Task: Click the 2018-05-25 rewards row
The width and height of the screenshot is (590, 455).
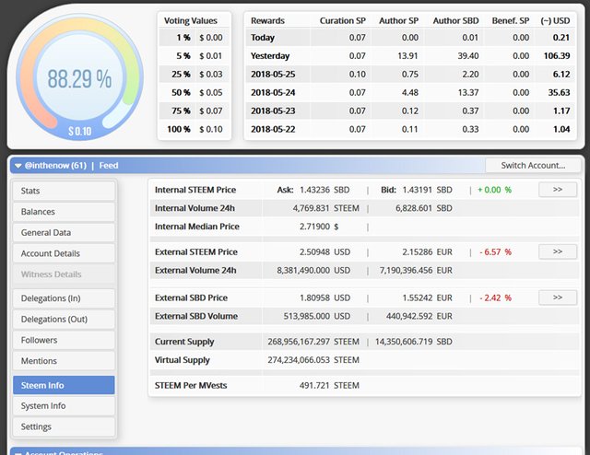Action: coord(410,75)
